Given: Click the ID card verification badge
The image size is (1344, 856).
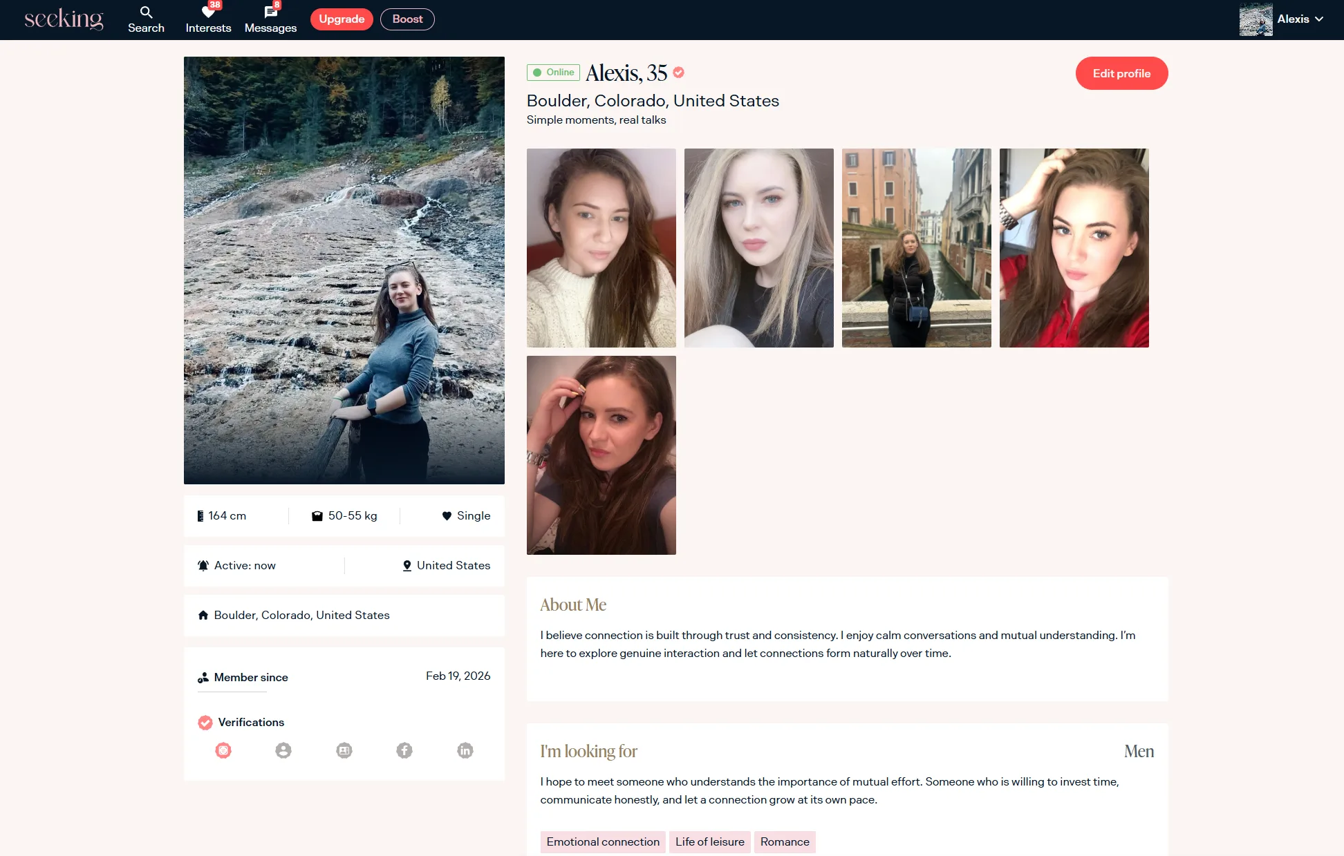Looking at the screenshot, I should (x=344, y=750).
